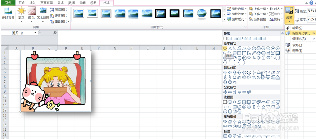Choose the not-equal formula shape
The height and width of the screenshot is (139, 316).
pyautogui.click(x=249, y=92)
